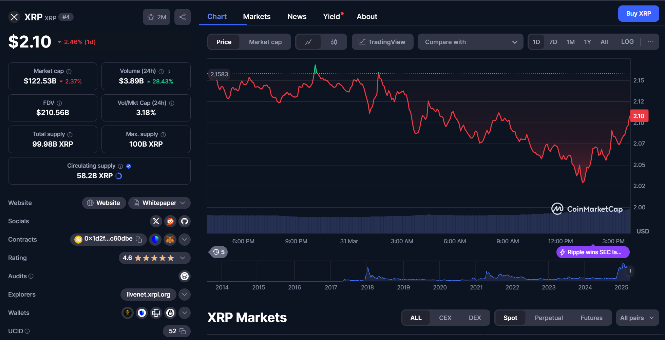
Task: Click the verified circulating supply badge
Action: (129, 166)
